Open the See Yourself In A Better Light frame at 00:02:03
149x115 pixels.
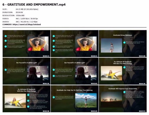click(x=74, y=71)
